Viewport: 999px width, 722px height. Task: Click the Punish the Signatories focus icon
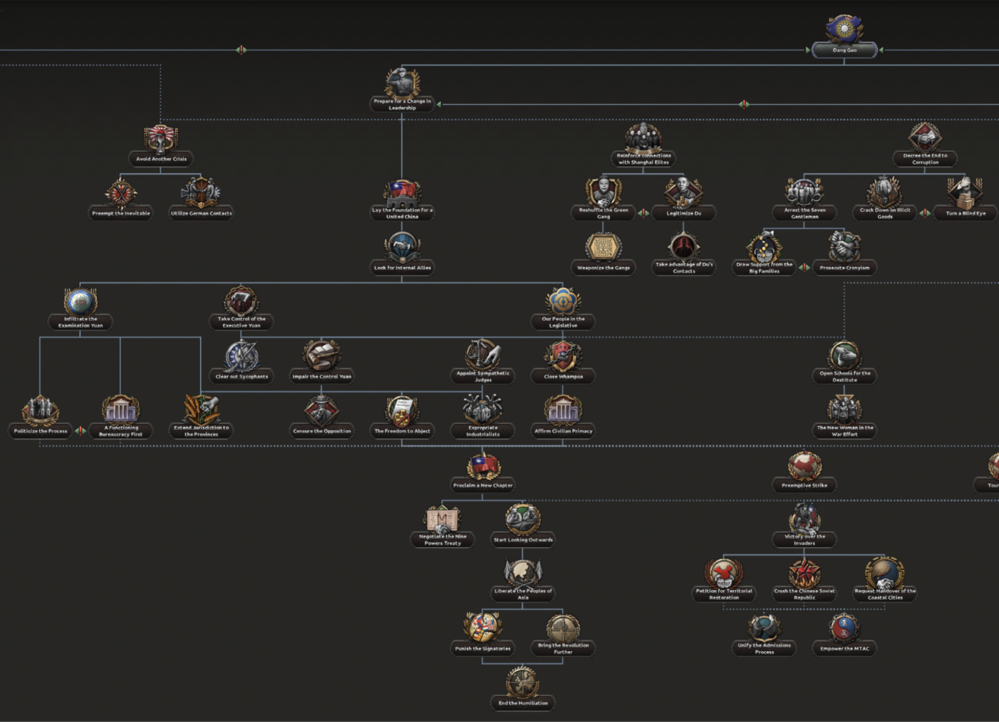483,628
